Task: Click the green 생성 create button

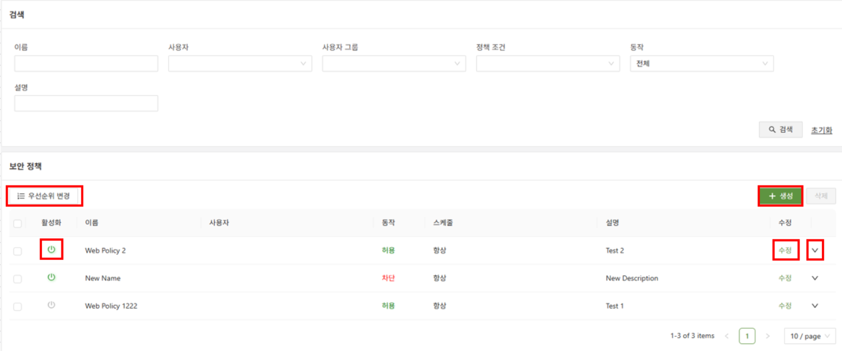Action: pos(780,196)
